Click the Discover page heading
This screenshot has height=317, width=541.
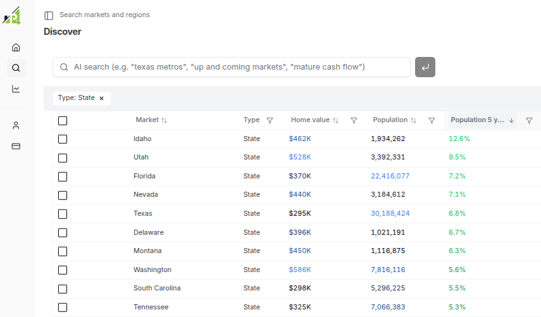63,32
